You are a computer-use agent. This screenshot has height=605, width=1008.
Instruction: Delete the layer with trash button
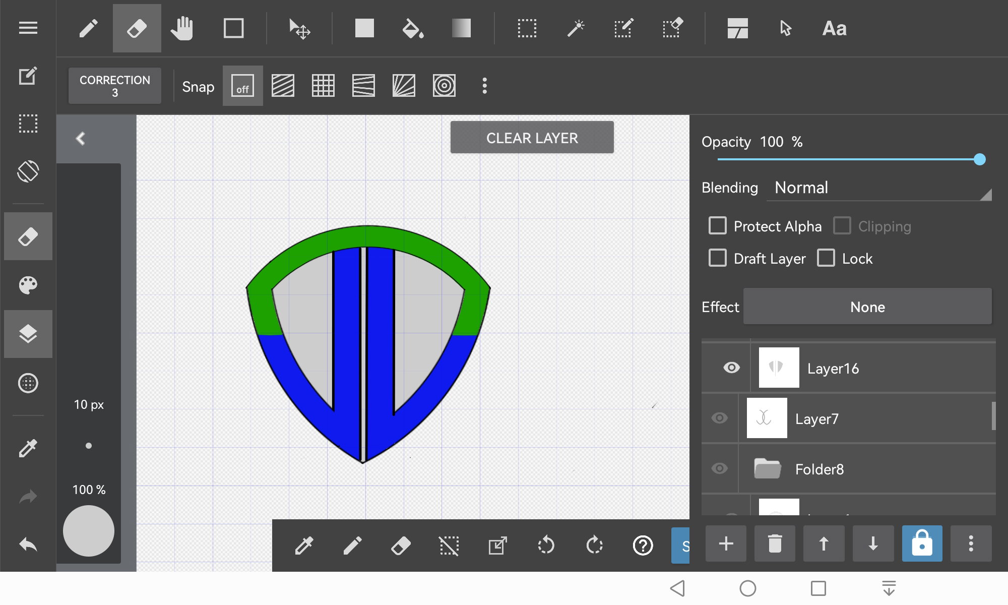775,543
